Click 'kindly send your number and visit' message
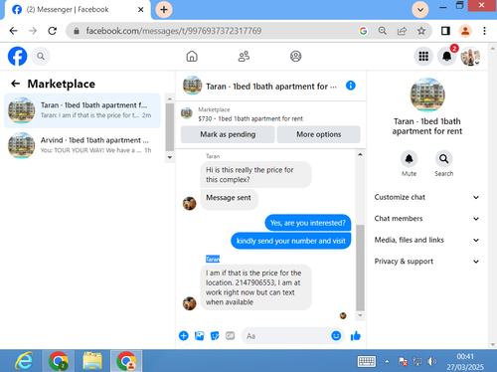Screen dimensions: 497x372 click(291, 241)
